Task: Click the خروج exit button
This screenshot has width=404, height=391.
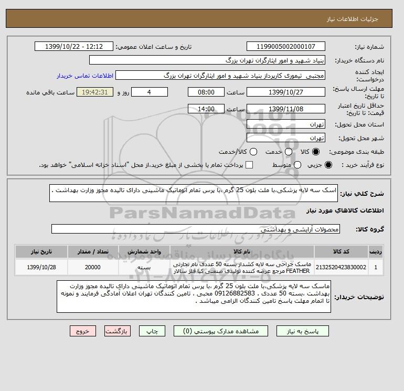Action: click(83, 331)
